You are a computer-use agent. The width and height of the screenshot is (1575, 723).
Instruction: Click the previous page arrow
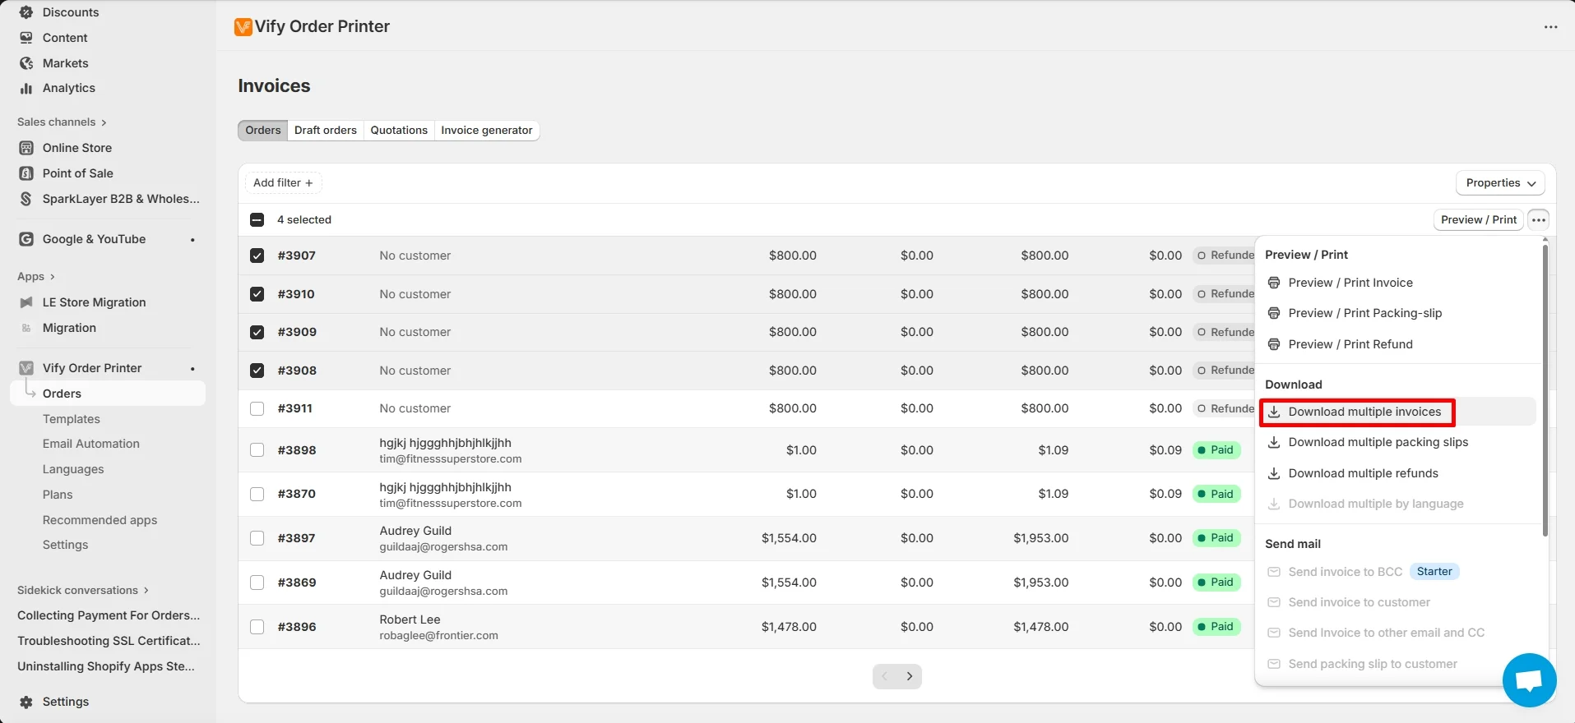[x=885, y=676]
